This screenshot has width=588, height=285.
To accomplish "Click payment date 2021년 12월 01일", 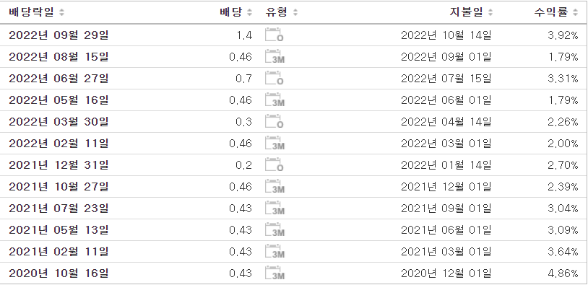I will click(446, 187).
